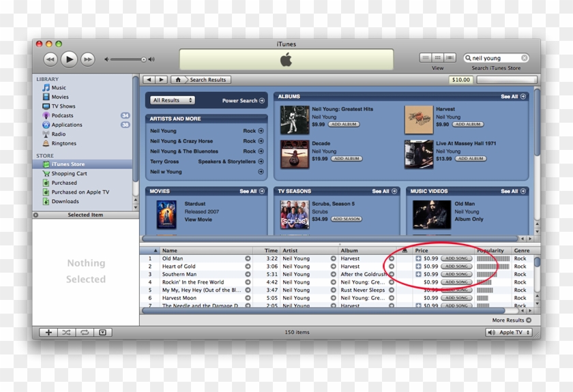Open Purchased in the sidebar
Viewport: 573px width, 392px height.
[x=64, y=183]
